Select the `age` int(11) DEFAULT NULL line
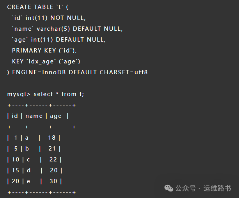This screenshot has height=198, width=239. [x=59, y=40]
